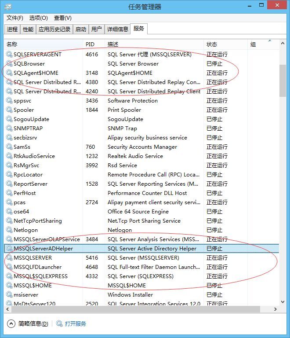Switch to the 启动 tab
The width and height of the screenshot is (290, 338).
[81, 29]
